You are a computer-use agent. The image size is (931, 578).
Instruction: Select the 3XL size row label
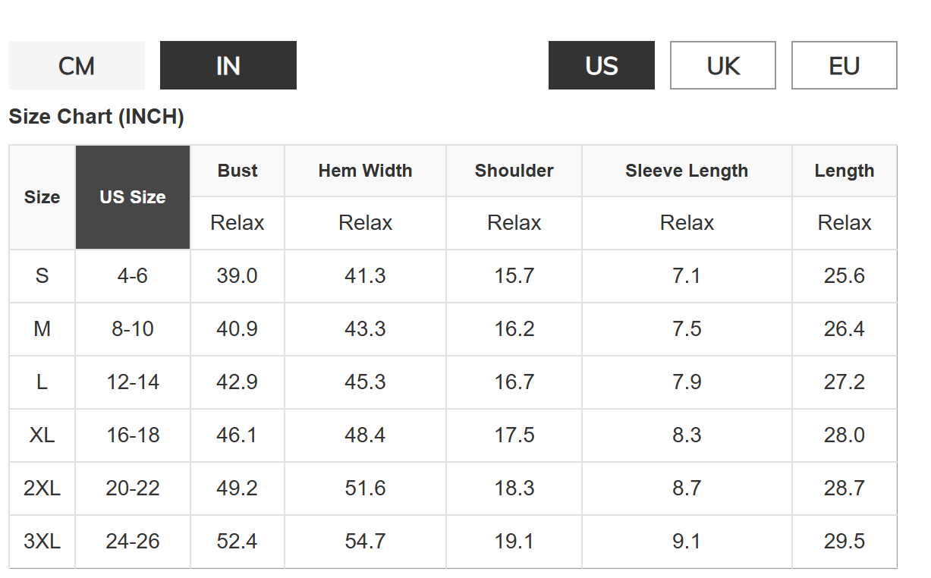pyautogui.click(x=42, y=542)
